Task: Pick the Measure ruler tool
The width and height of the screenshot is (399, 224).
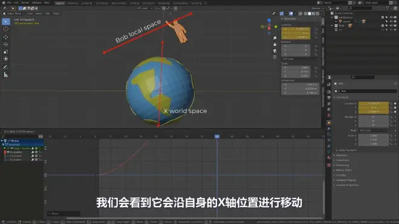Action: (x=6, y=75)
